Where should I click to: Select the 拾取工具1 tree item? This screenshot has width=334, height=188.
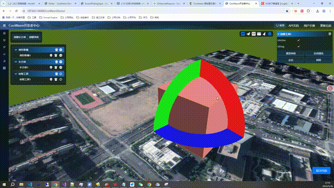coord(25,79)
